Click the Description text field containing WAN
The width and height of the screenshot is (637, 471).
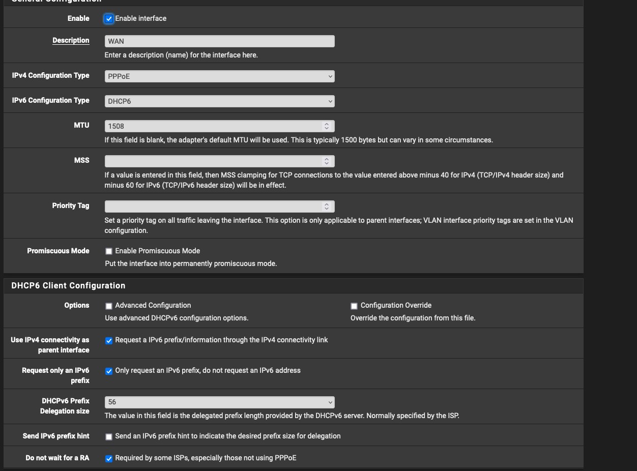[219, 41]
